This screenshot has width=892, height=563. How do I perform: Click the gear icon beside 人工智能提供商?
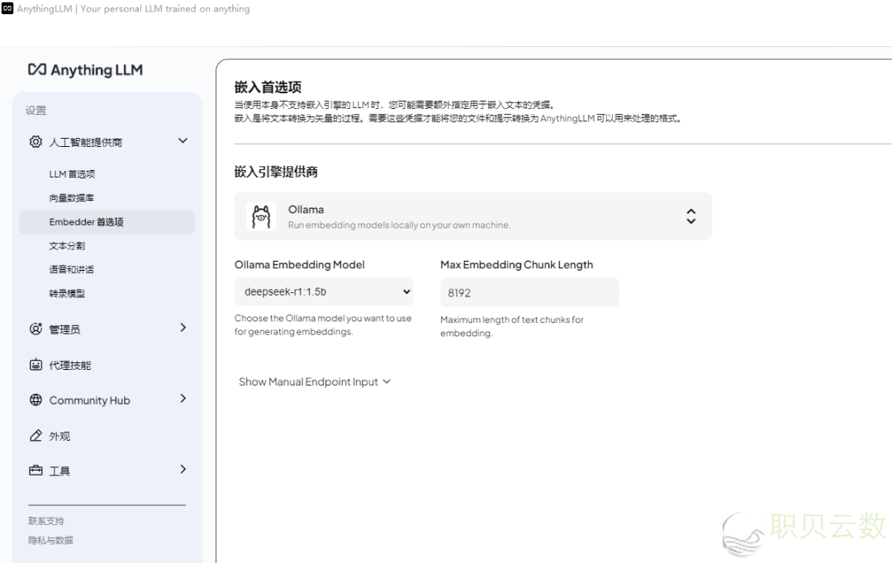pos(36,142)
